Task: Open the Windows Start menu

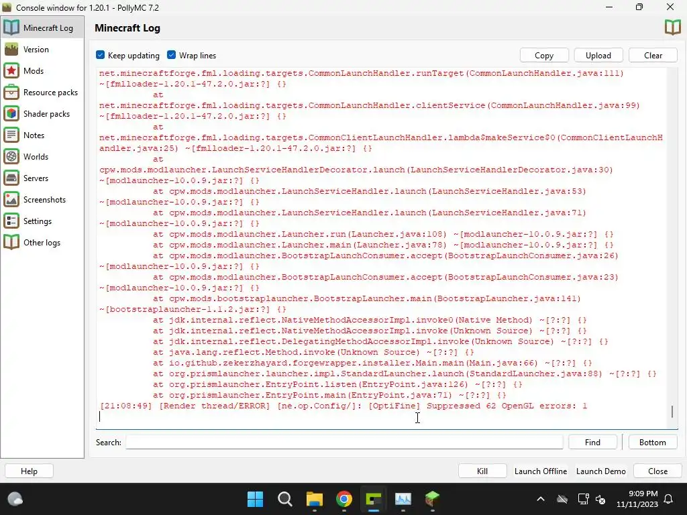Action: click(x=255, y=499)
